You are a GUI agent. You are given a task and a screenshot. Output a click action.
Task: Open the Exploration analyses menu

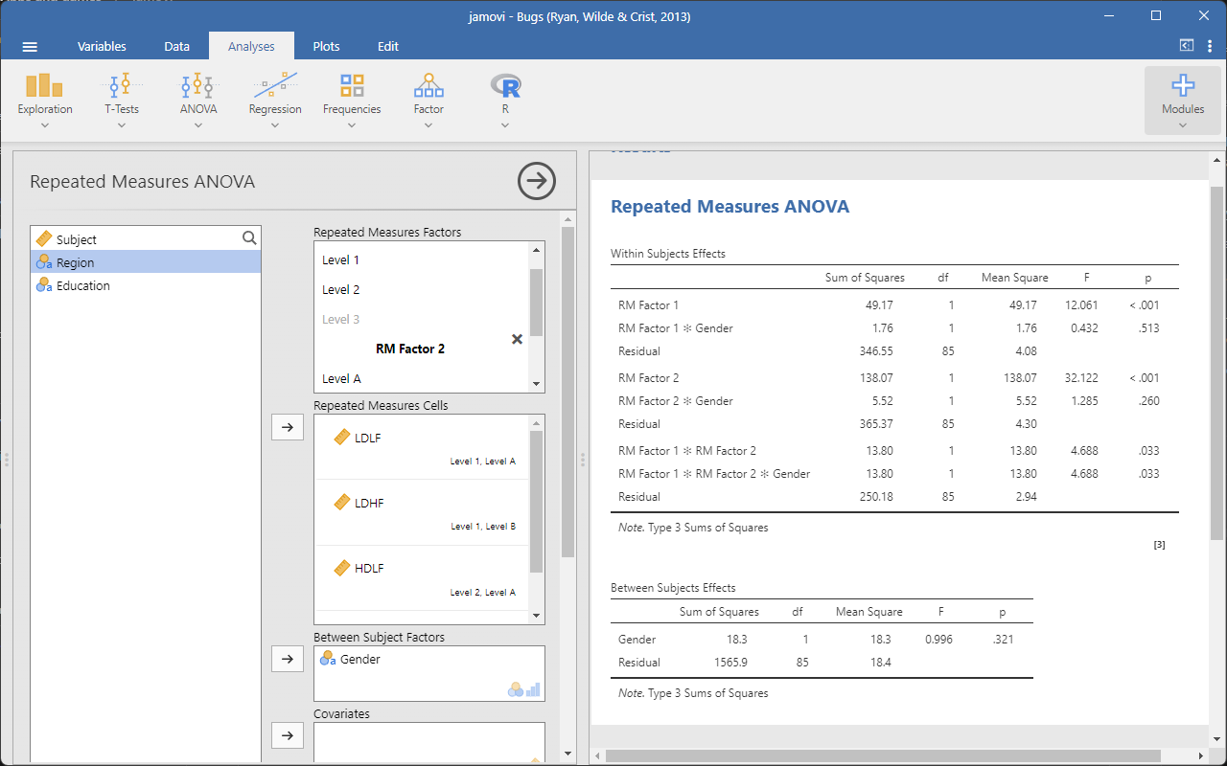(x=45, y=101)
